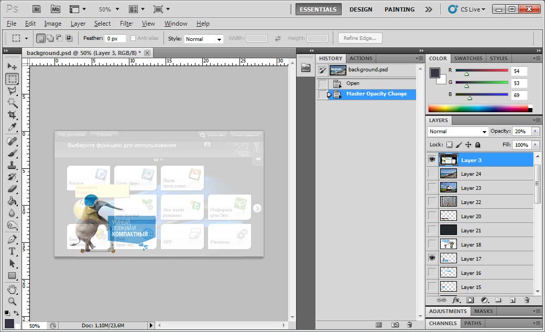Toggle lock transparent pixels
Image resolution: width=545 pixels, height=332 pixels.
[450, 145]
